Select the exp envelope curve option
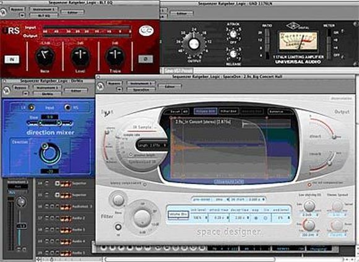Viewport: 359px width, 262px height. [x=256, y=218]
